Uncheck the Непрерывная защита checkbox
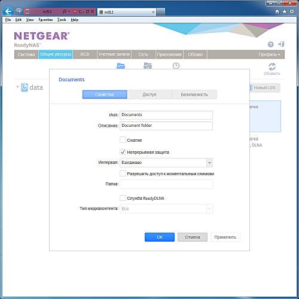This screenshot has width=299, height=299. tap(123, 152)
